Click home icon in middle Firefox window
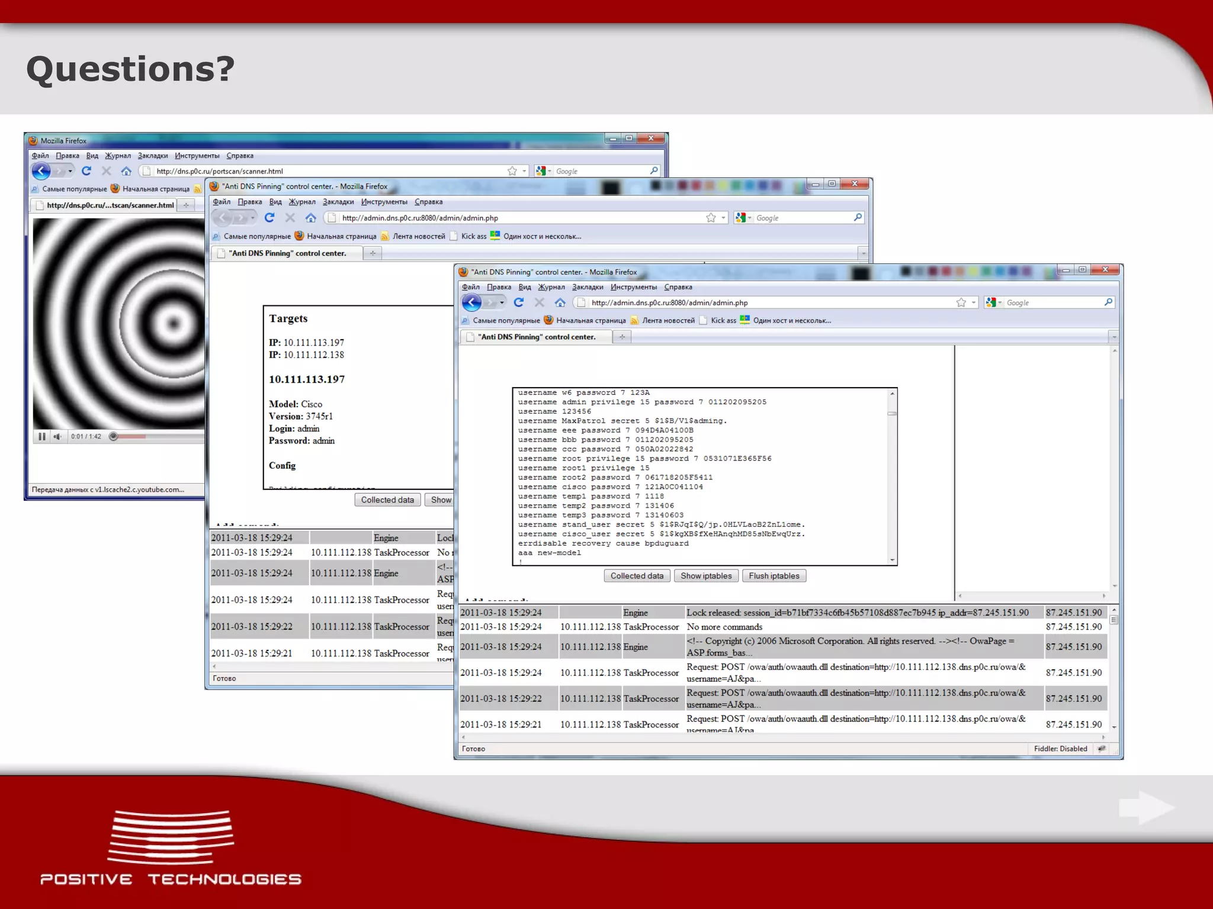1213x909 pixels. [x=310, y=218]
